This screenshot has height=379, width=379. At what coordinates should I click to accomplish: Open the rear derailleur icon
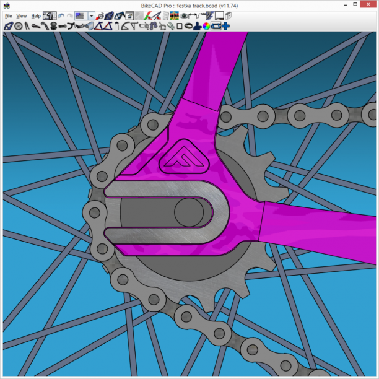click(x=153, y=26)
